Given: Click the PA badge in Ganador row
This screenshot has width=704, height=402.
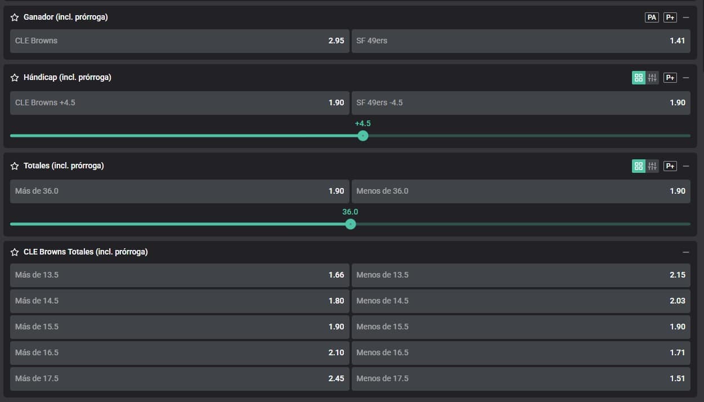Looking at the screenshot, I should [652, 17].
